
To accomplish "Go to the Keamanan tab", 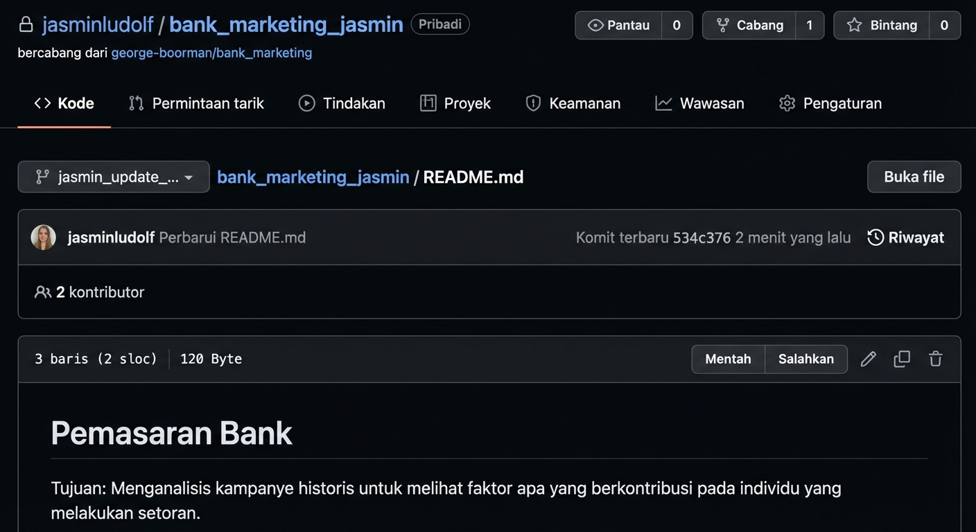I will click(x=573, y=103).
